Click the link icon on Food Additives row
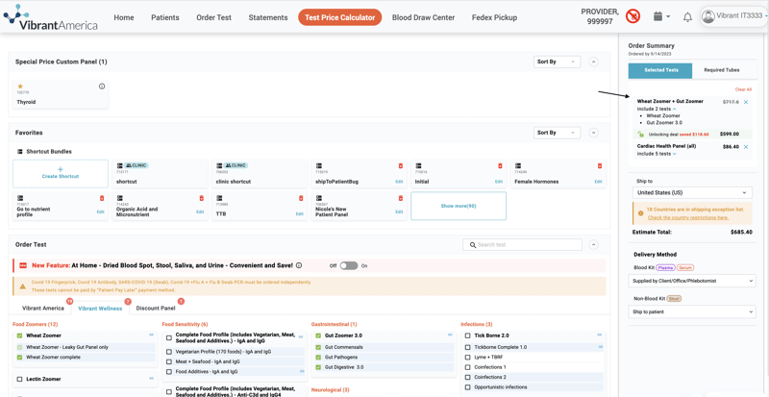 (301, 371)
